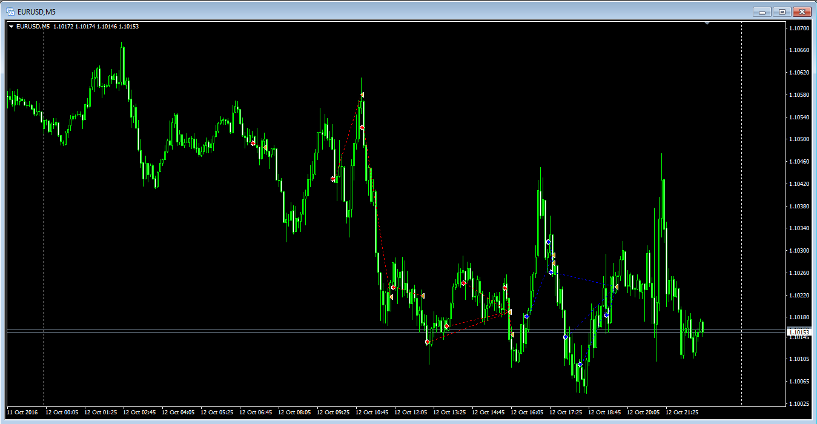Click the 1.10660 price axis label

(x=799, y=50)
